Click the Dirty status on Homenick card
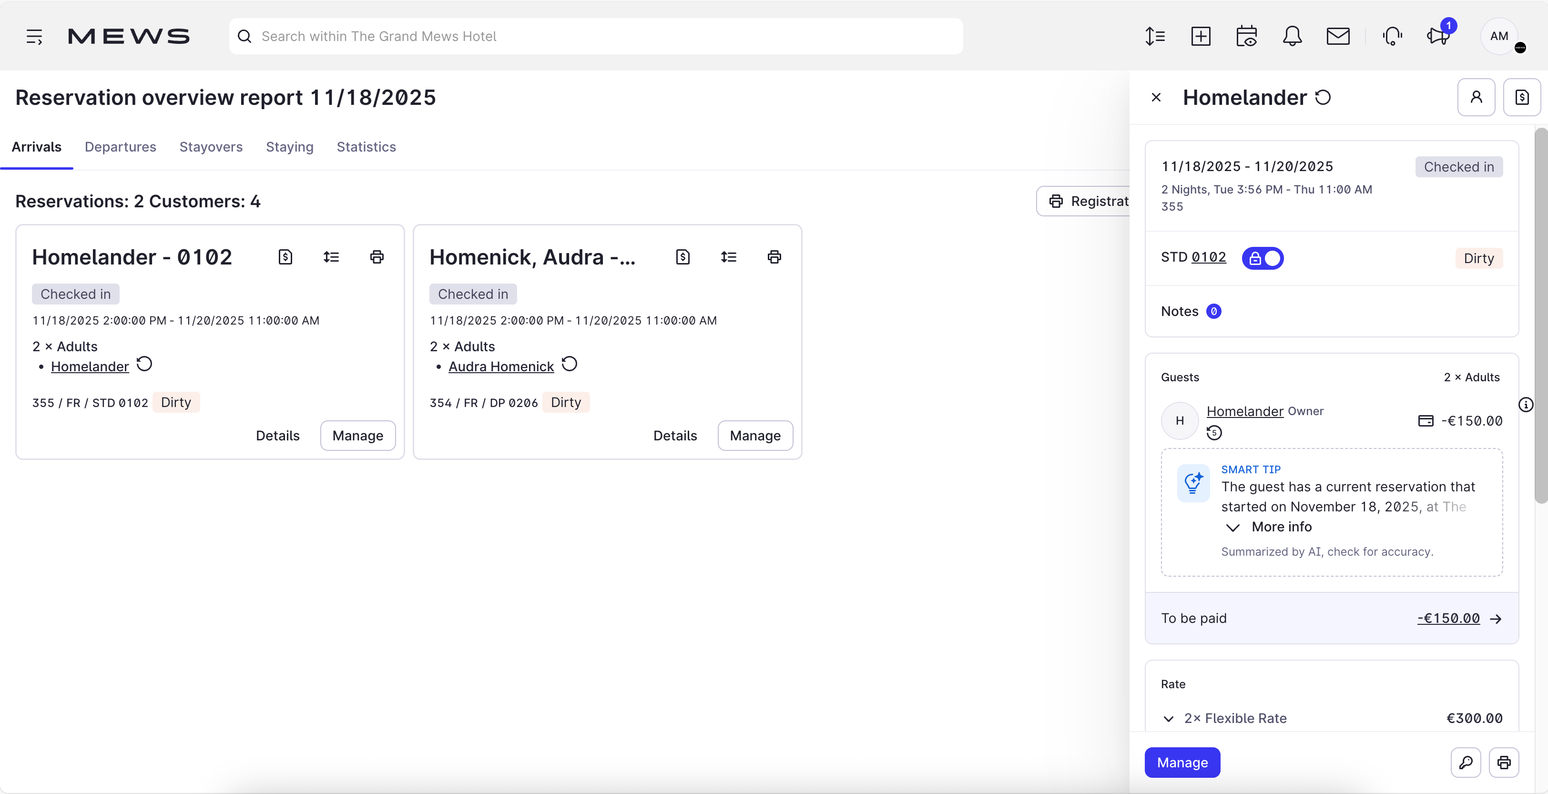 tap(565, 402)
